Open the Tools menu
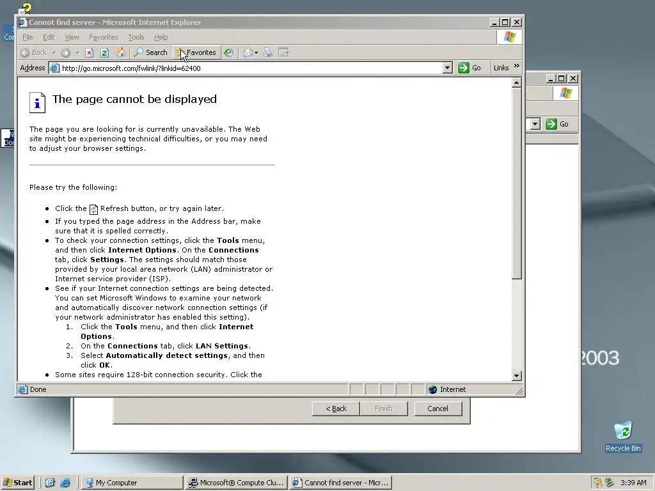Image resolution: width=655 pixels, height=491 pixels. tap(136, 37)
